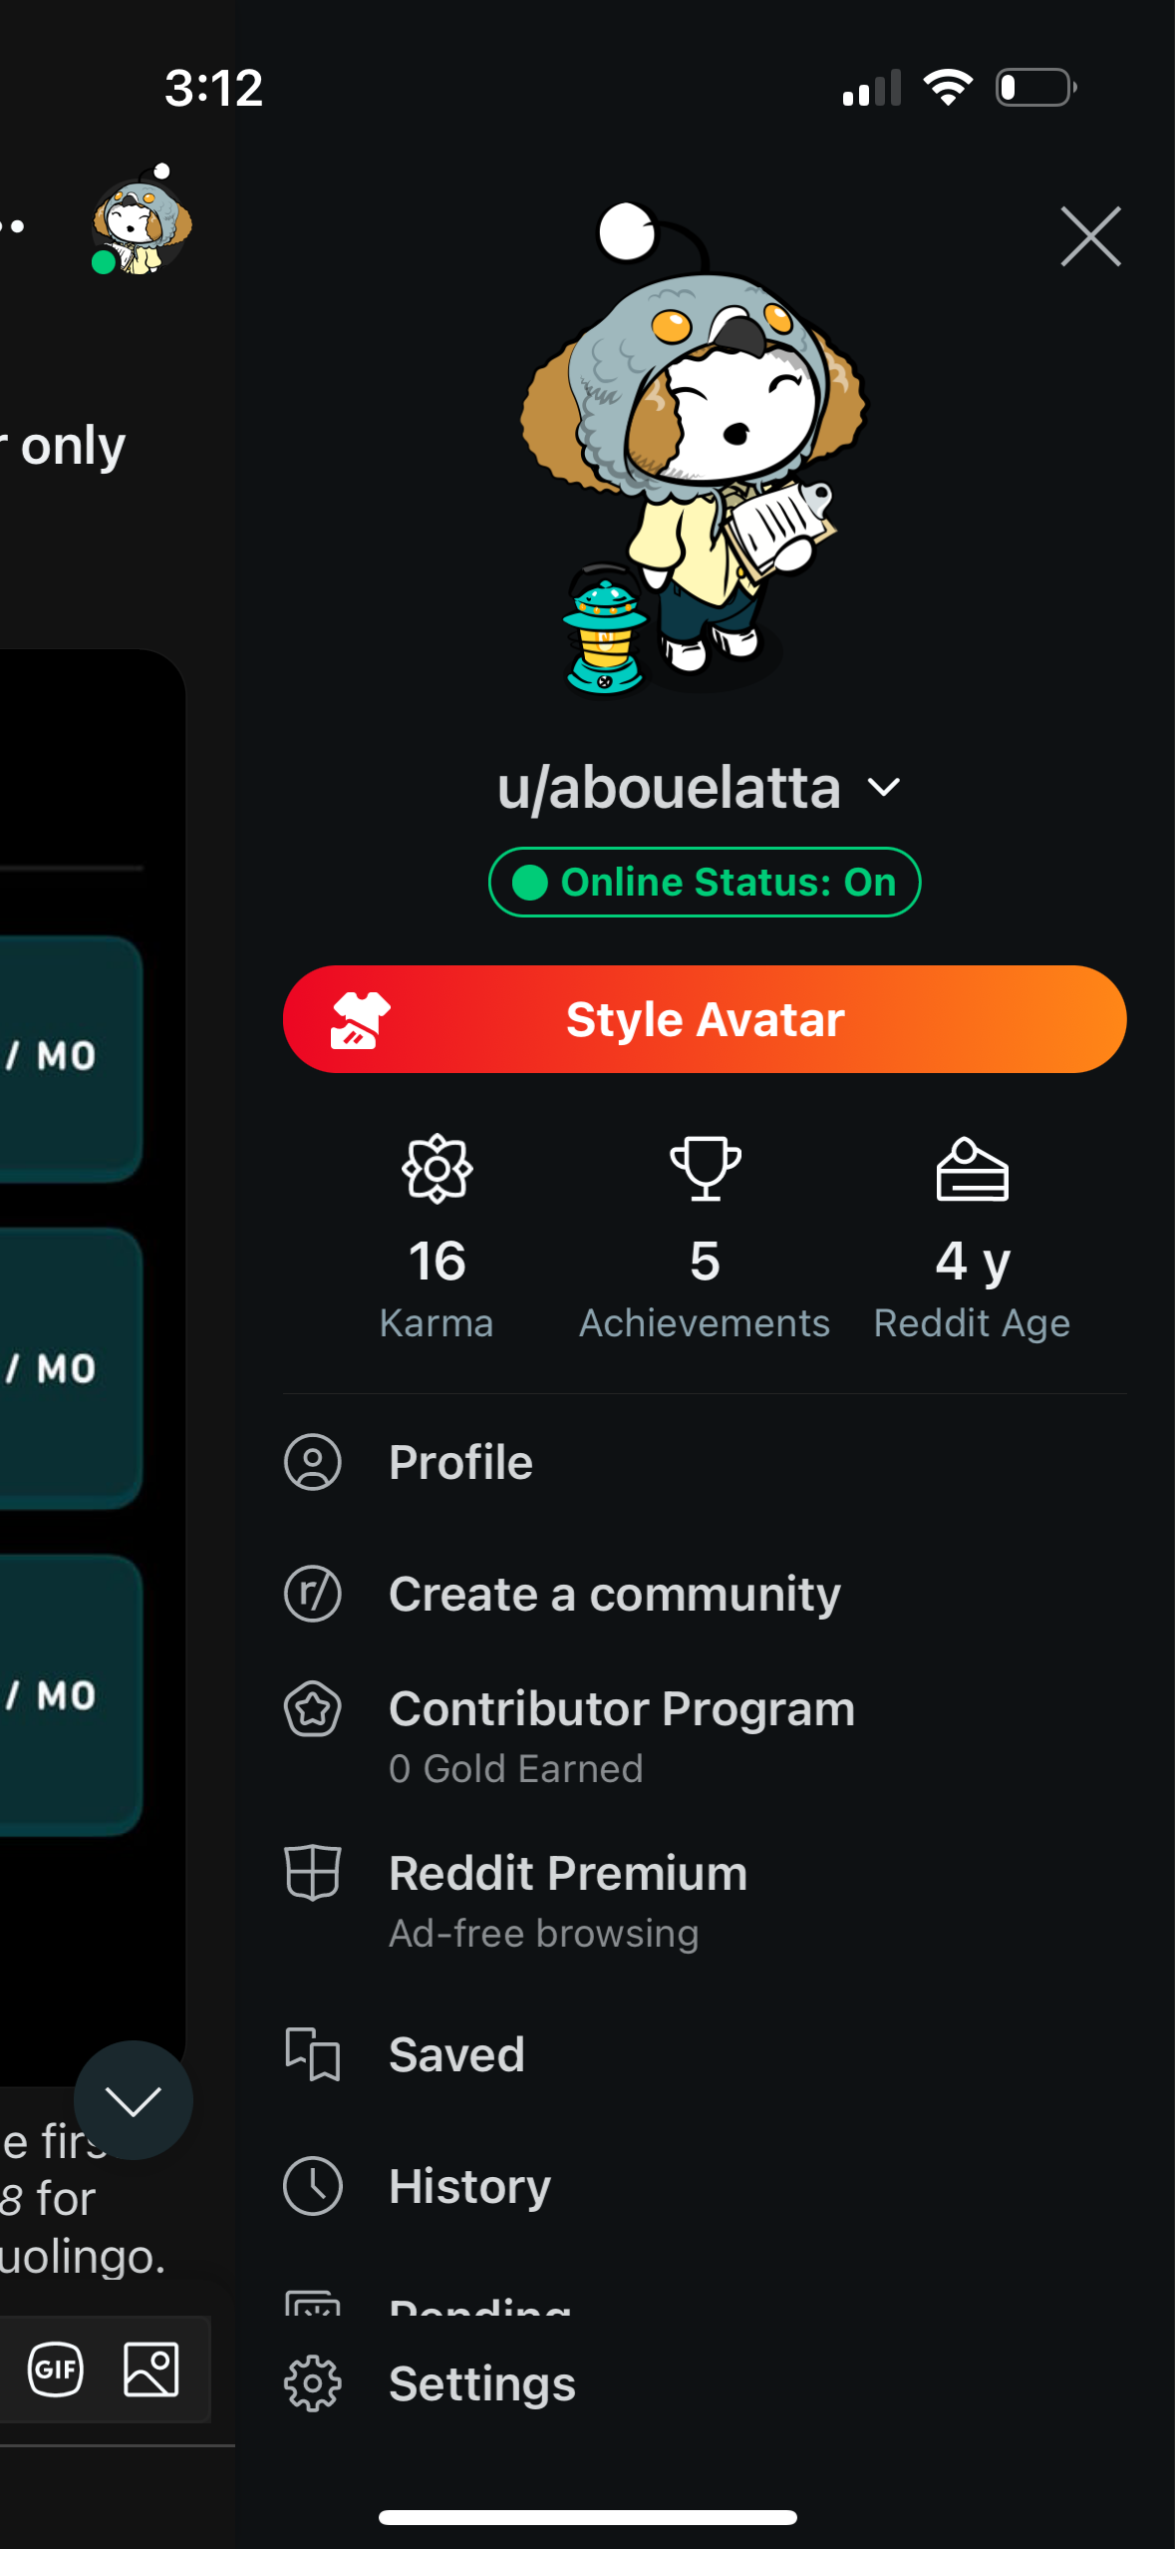Open Contributor Program

point(705,1735)
